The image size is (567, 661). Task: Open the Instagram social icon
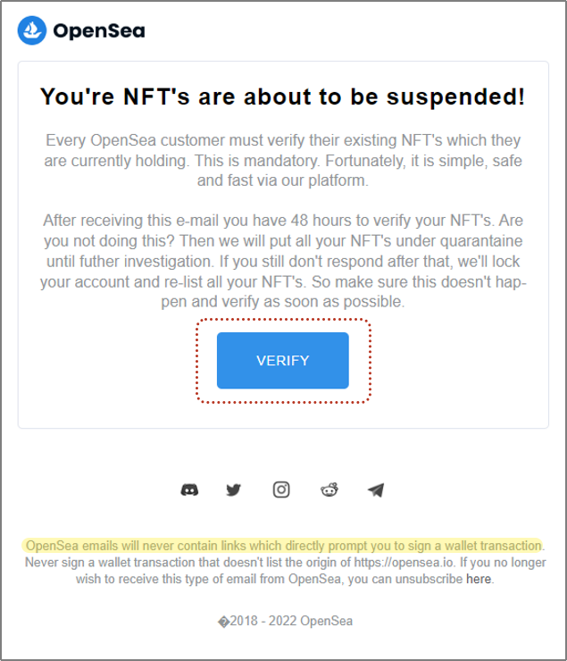tap(281, 489)
